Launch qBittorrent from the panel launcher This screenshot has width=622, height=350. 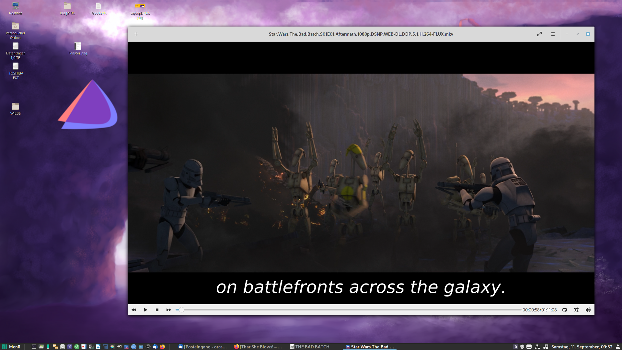tap(133, 347)
